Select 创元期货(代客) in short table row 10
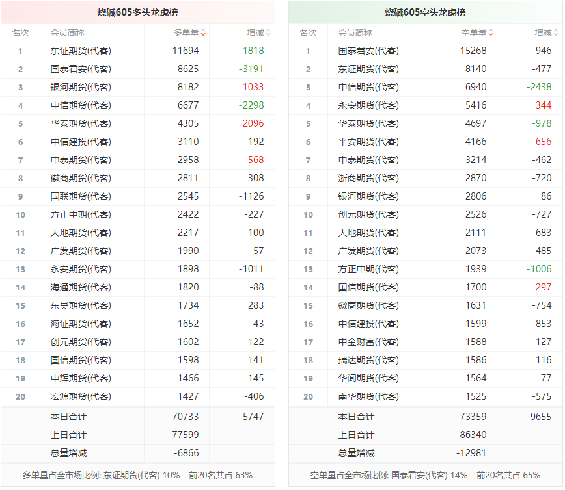 (x=368, y=214)
